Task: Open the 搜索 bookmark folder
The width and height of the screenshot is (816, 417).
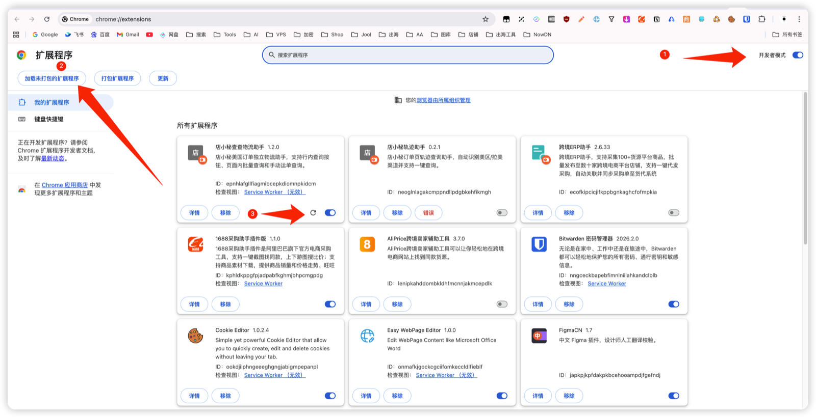Action: (196, 35)
